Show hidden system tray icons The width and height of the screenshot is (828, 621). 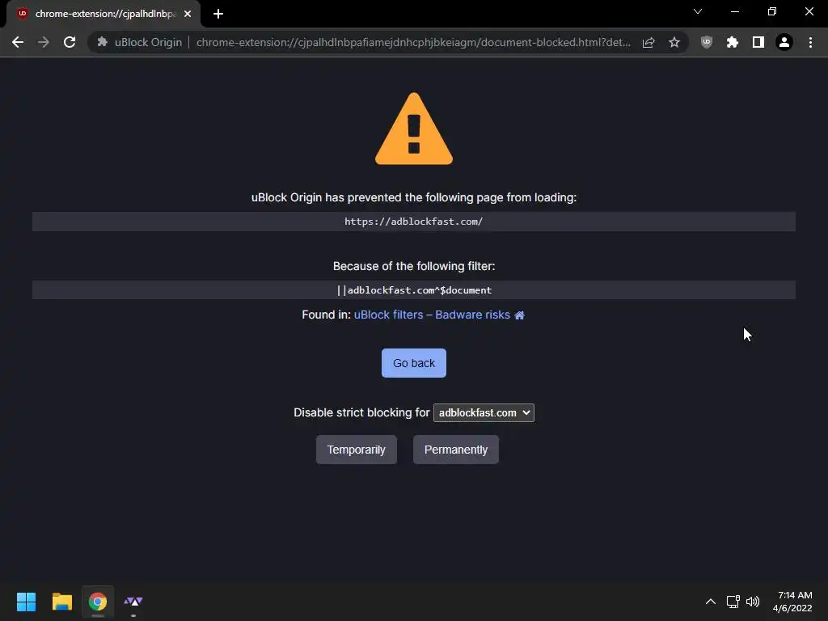coord(711,602)
